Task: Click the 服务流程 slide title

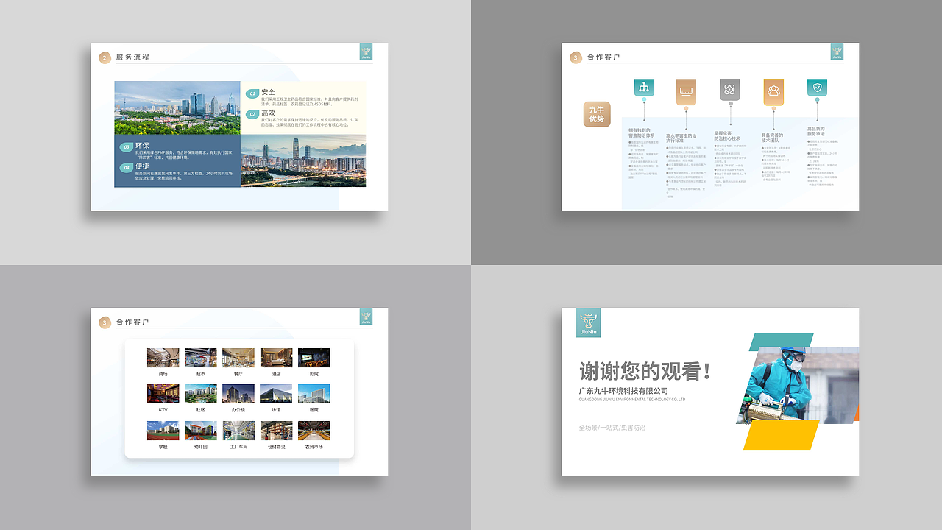Action: click(132, 57)
